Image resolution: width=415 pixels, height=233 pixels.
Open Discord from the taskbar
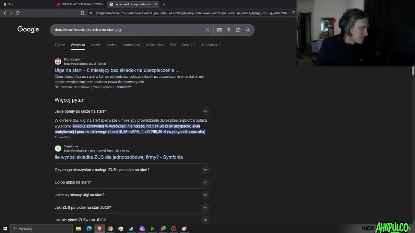[x=142, y=229]
